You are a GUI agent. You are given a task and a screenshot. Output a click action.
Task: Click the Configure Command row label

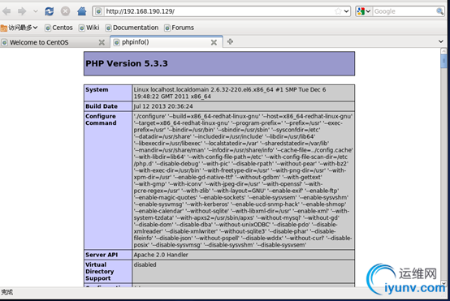coord(101,119)
